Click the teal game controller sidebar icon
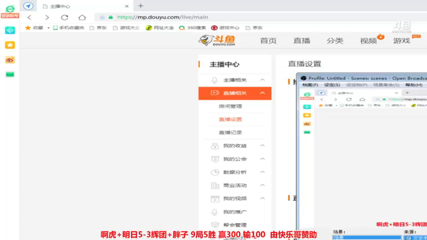This screenshot has width=427, height=240. pyautogui.click(x=10, y=30)
